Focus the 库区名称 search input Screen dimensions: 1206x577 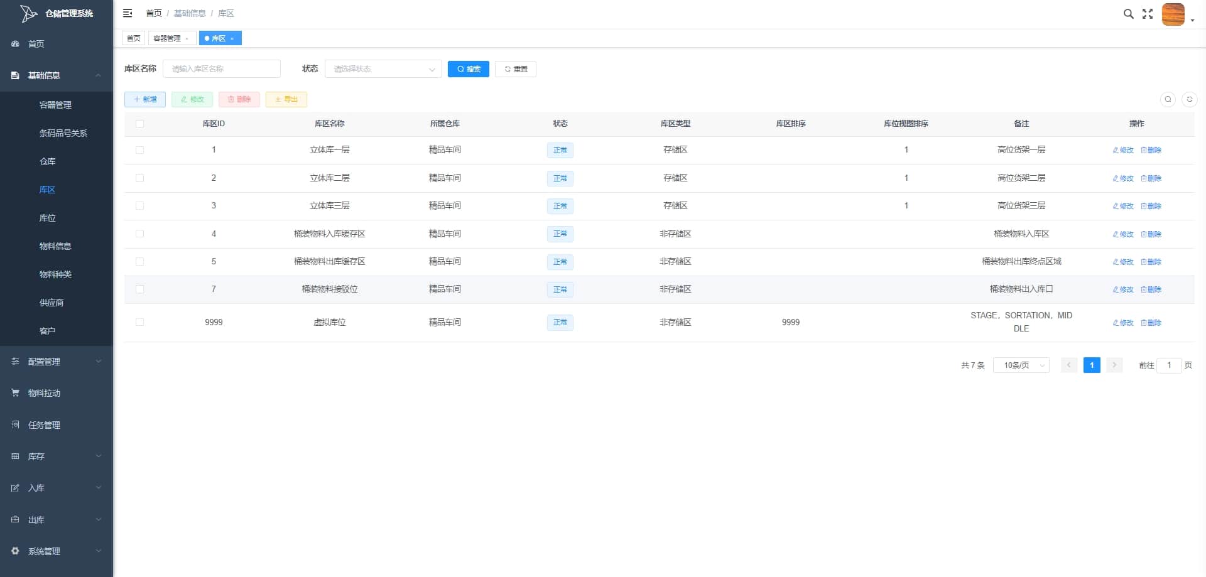coord(222,69)
